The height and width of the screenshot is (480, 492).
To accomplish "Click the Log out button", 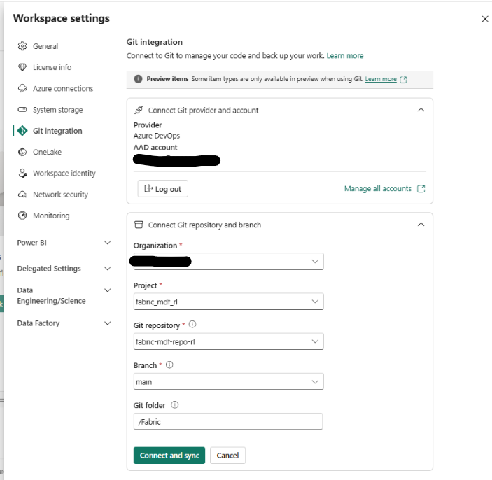I will pos(163,188).
